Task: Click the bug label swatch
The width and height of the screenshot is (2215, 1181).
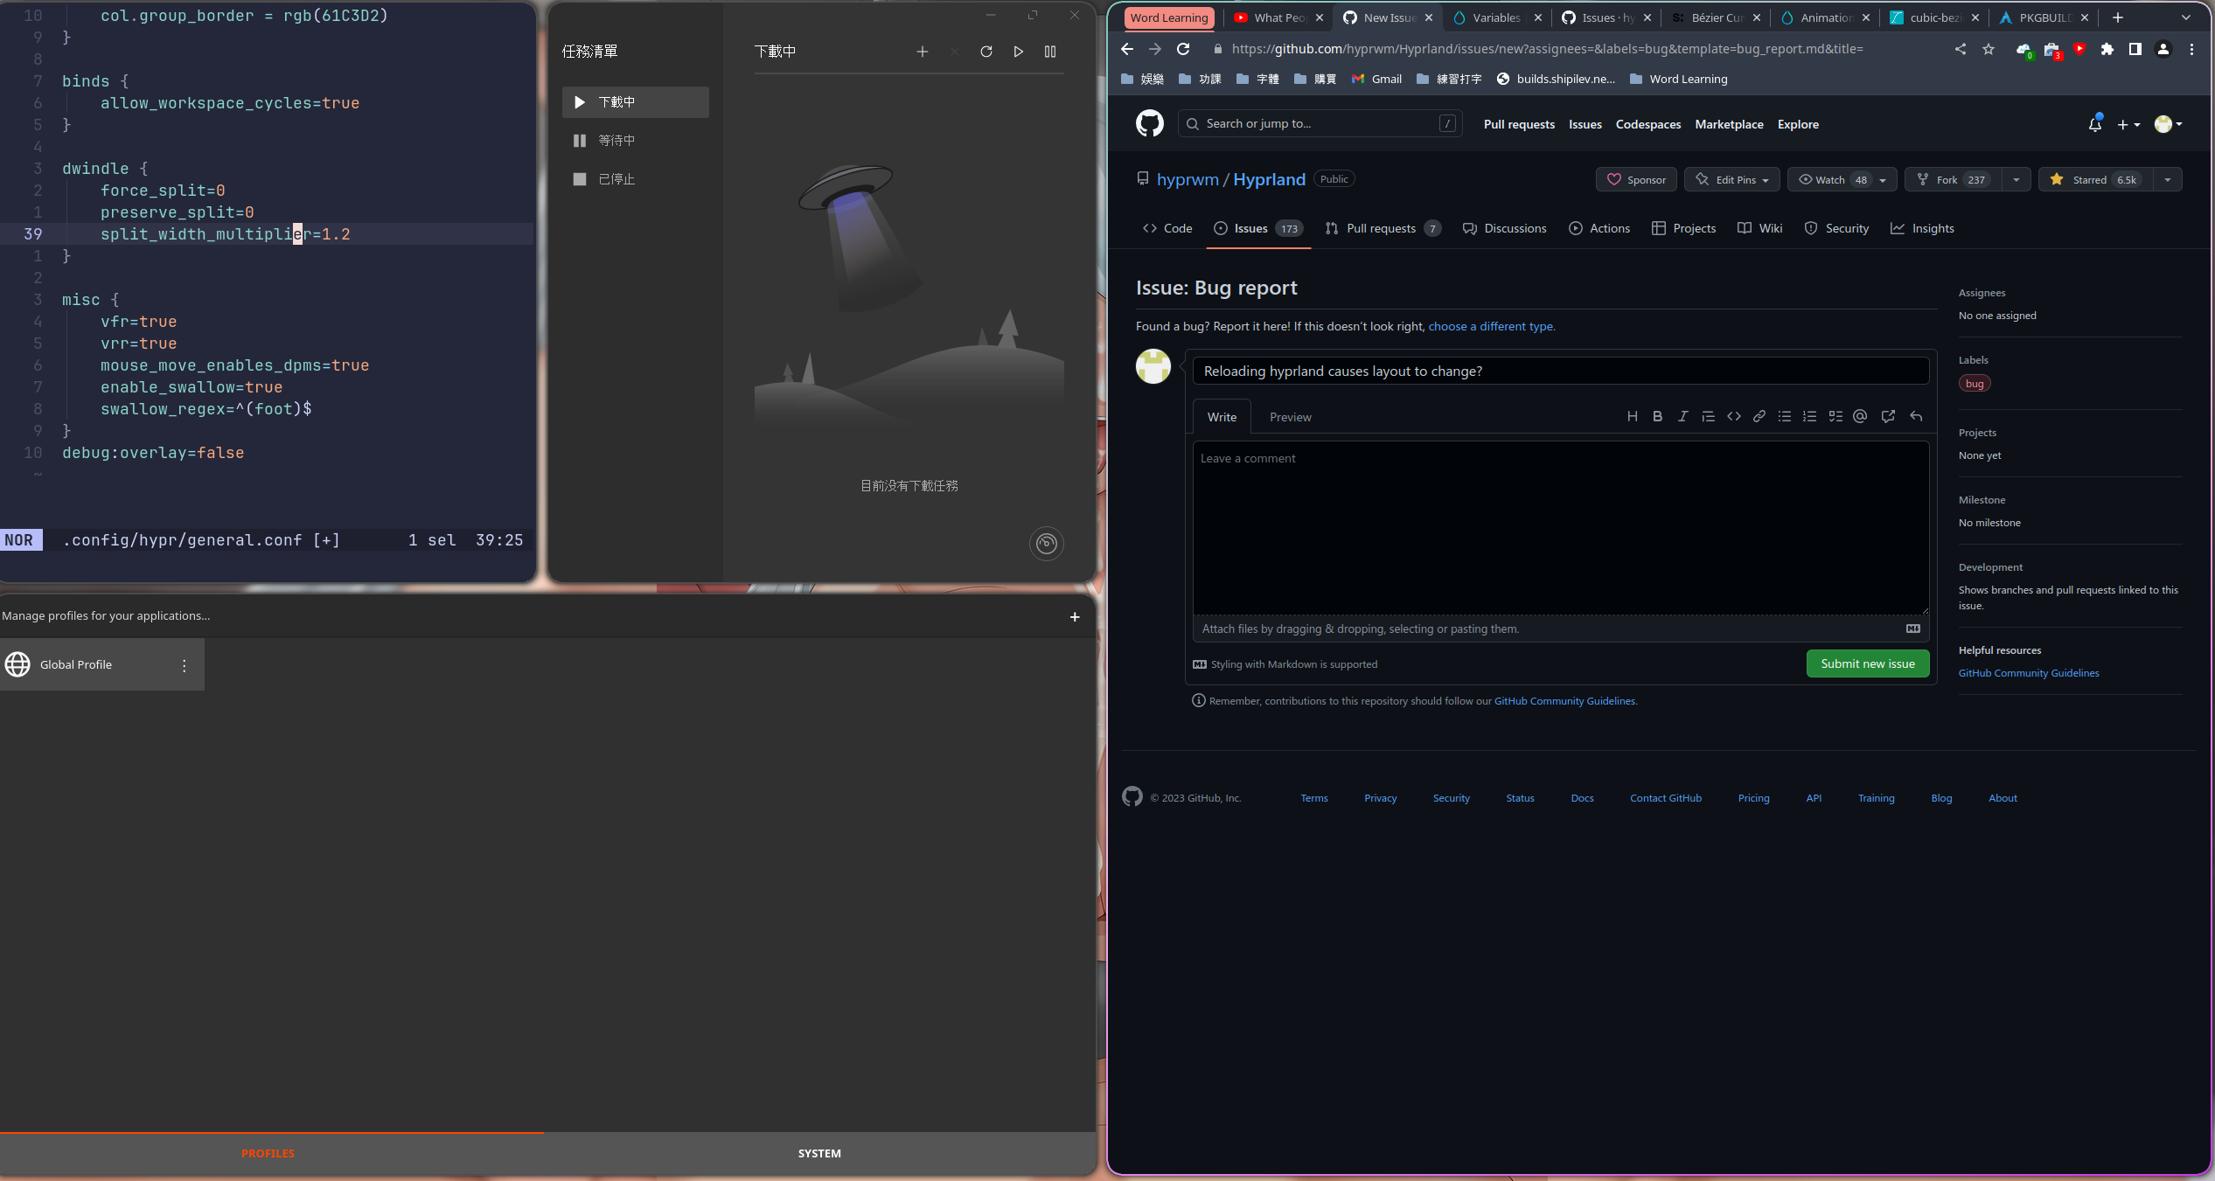Action: click(x=1975, y=383)
